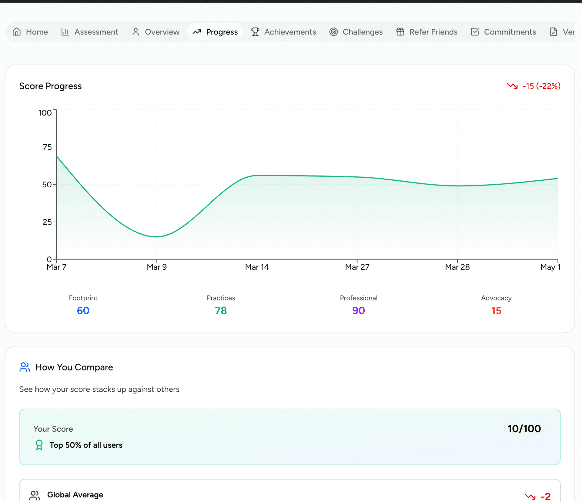The height and width of the screenshot is (502, 582).
Task: Click the Global Average red downtrend icon
Action: [x=530, y=497]
